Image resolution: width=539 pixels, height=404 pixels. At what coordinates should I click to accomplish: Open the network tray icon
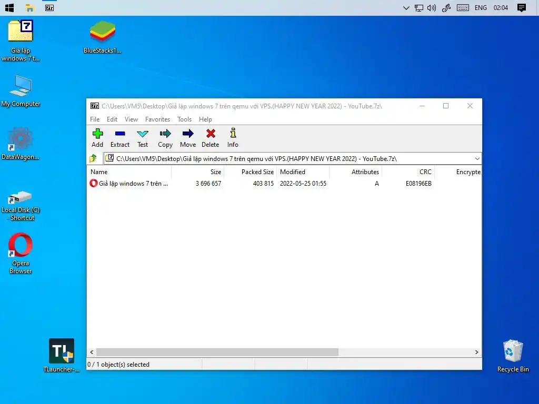(418, 8)
